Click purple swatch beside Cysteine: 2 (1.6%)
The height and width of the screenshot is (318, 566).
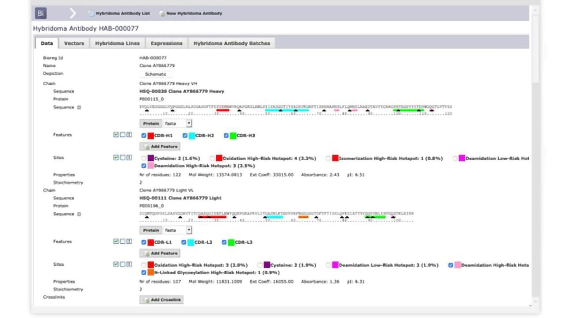pos(151,158)
